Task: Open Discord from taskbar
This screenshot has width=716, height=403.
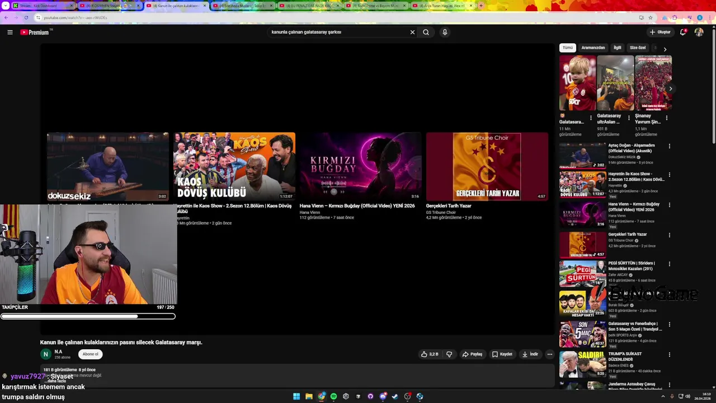Action: (x=383, y=396)
